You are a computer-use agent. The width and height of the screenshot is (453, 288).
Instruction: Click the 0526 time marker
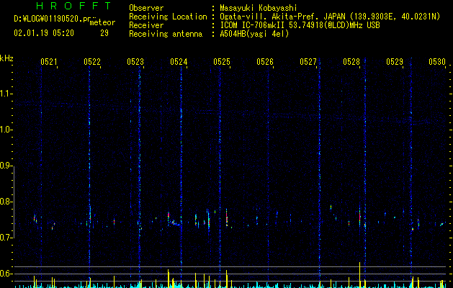click(265, 62)
